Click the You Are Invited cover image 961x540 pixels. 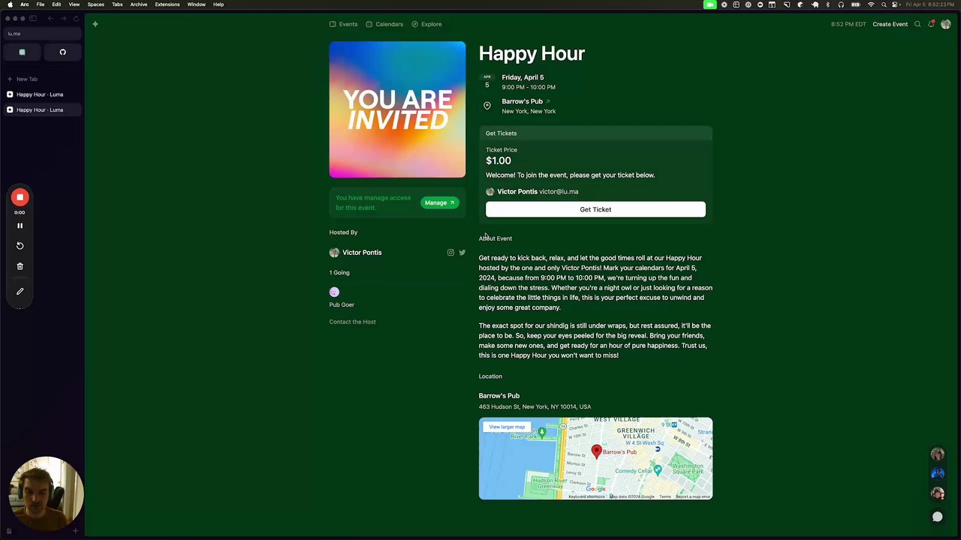click(x=397, y=109)
